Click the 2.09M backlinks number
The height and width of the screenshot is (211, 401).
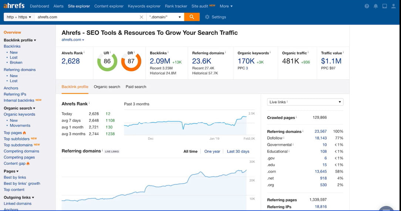click(x=160, y=61)
